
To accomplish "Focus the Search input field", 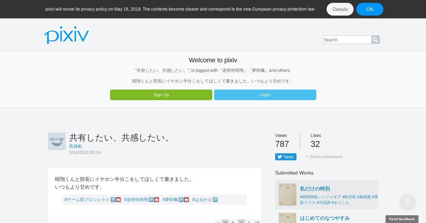I will [x=347, y=40].
